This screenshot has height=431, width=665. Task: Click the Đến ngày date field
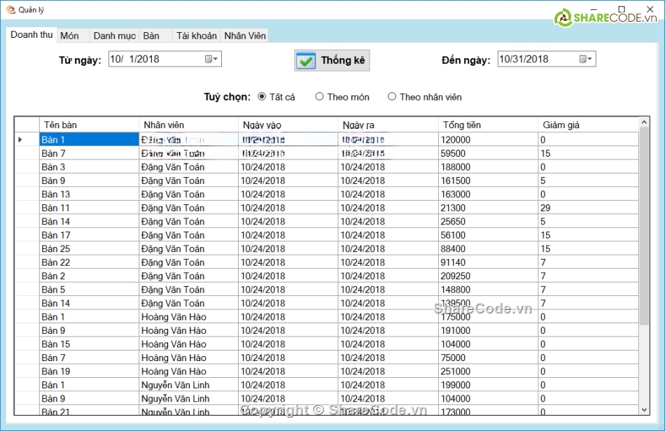point(546,59)
